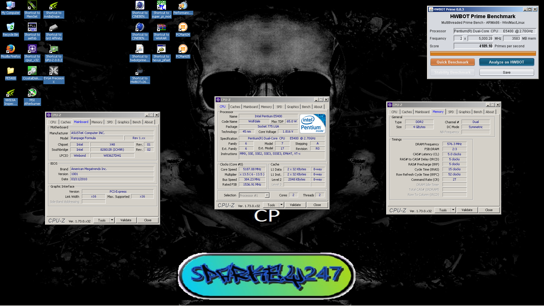
Task: Click Close button in center CPU-Z window
Action: click(x=317, y=205)
